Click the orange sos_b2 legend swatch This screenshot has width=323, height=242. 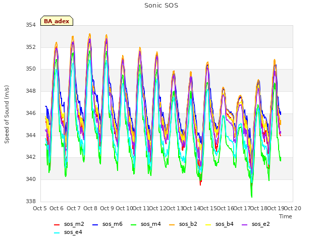(x=172, y=225)
